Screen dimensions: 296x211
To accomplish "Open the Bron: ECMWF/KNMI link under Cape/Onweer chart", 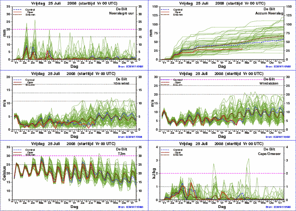I will (x=278, y=207).
